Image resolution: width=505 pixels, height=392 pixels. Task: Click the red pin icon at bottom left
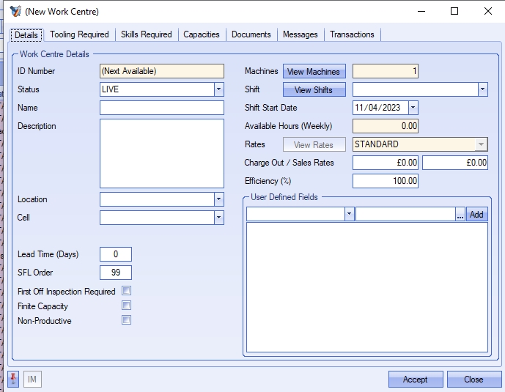13,379
